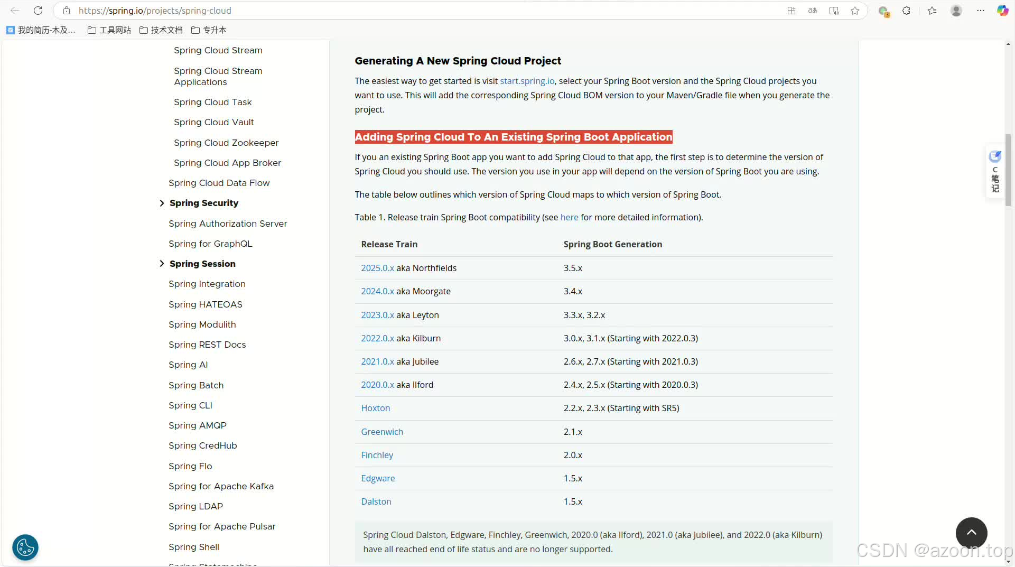Viewport: 1015px width, 567px height.
Task: Open Spring AI sidebar item
Action: pyautogui.click(x=188, y=365)
